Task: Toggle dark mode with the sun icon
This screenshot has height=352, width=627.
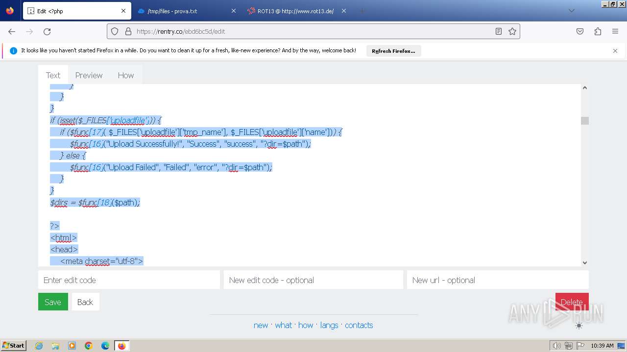Action: click(579, 326)
